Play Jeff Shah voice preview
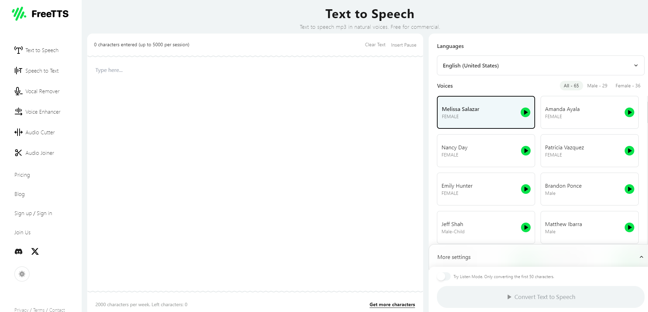The width and height of the screenshot is (648, 312). pyautogui.click(x=525, y=227)
